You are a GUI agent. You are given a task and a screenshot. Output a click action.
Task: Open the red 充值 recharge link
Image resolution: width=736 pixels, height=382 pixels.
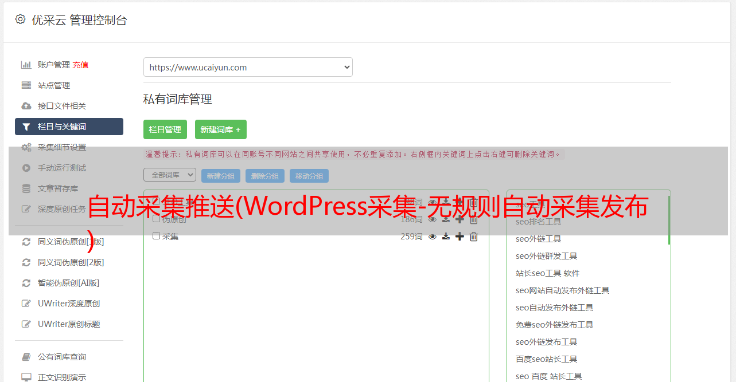[x=80, y=65]
